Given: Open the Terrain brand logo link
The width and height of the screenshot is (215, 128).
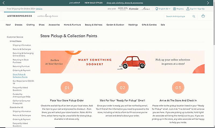Looking at the screenshot, I should click(x=134, y=9).
